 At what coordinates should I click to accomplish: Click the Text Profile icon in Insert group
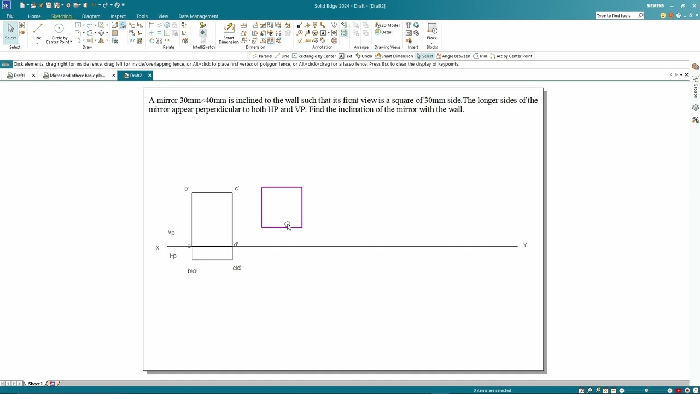(x=409, y=25)
